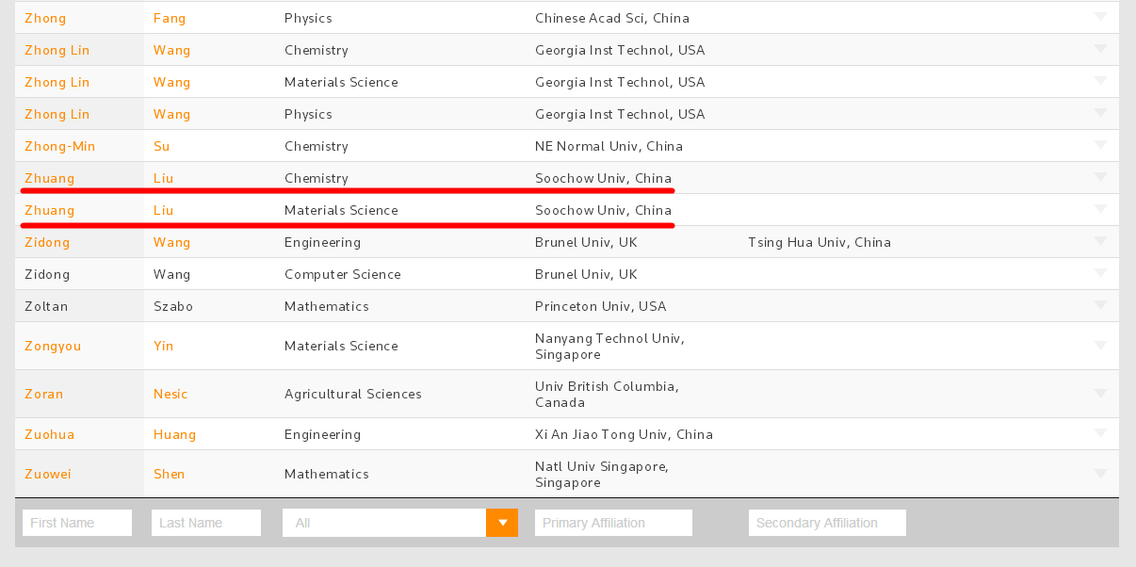Image resolution: width=1136 pixels, height=567 pixels.
Task: Expand row arrow for Zongyou Yin
Action: coord(1100,345)
